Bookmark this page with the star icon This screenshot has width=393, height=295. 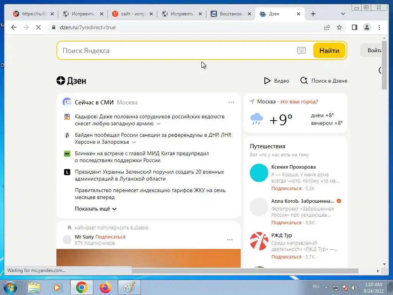point(339,27)
